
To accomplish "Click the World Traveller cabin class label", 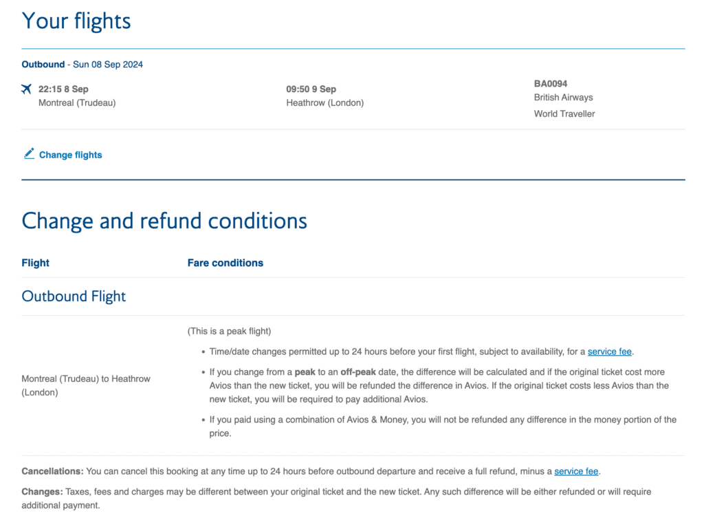I will 564,114.
